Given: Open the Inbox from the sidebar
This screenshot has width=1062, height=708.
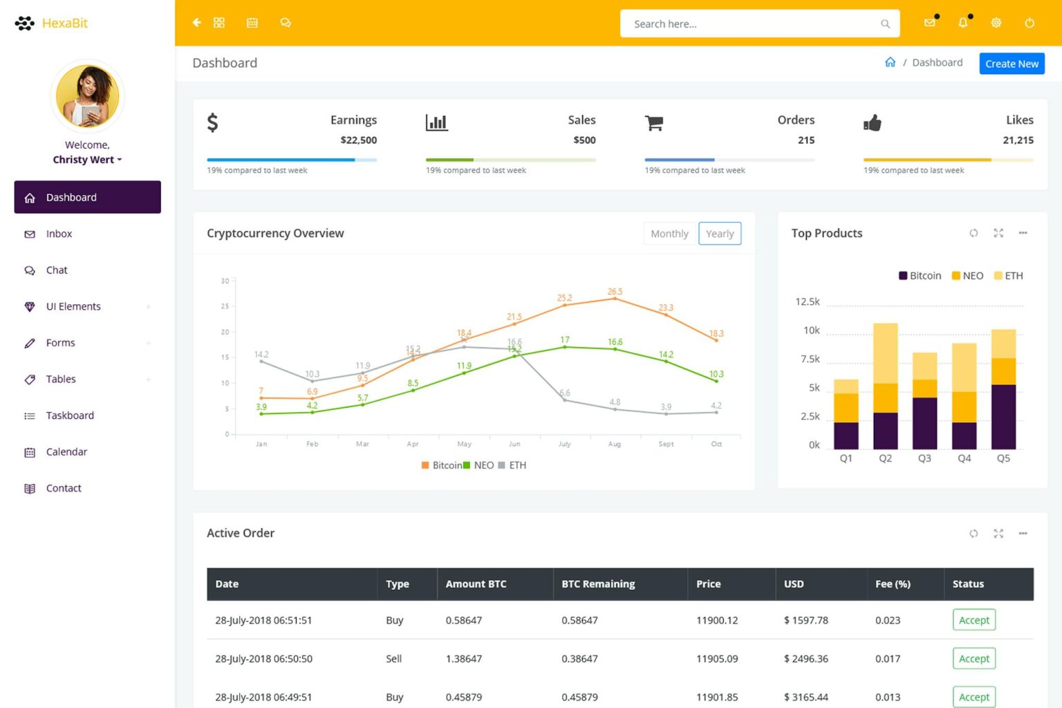Looking at the screenshot, I should [x=59, y=234].
